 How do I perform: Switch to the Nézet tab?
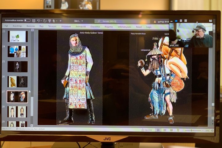tap(139, 27)
